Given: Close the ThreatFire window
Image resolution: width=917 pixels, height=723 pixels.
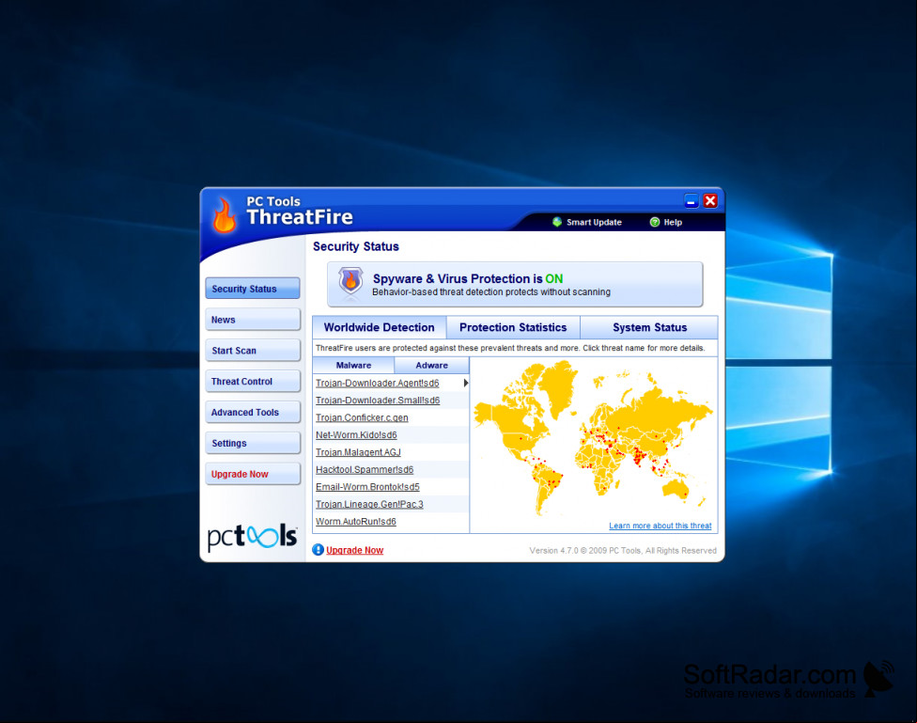Looking at the screenshot, I should pos(710,201).
